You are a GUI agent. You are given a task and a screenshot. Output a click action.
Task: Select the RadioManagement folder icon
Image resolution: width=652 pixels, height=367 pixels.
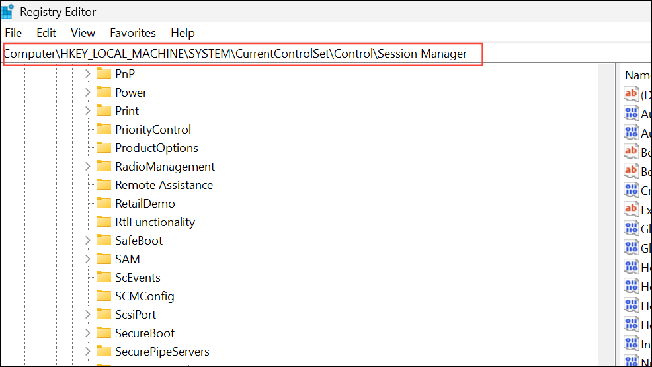104,166
